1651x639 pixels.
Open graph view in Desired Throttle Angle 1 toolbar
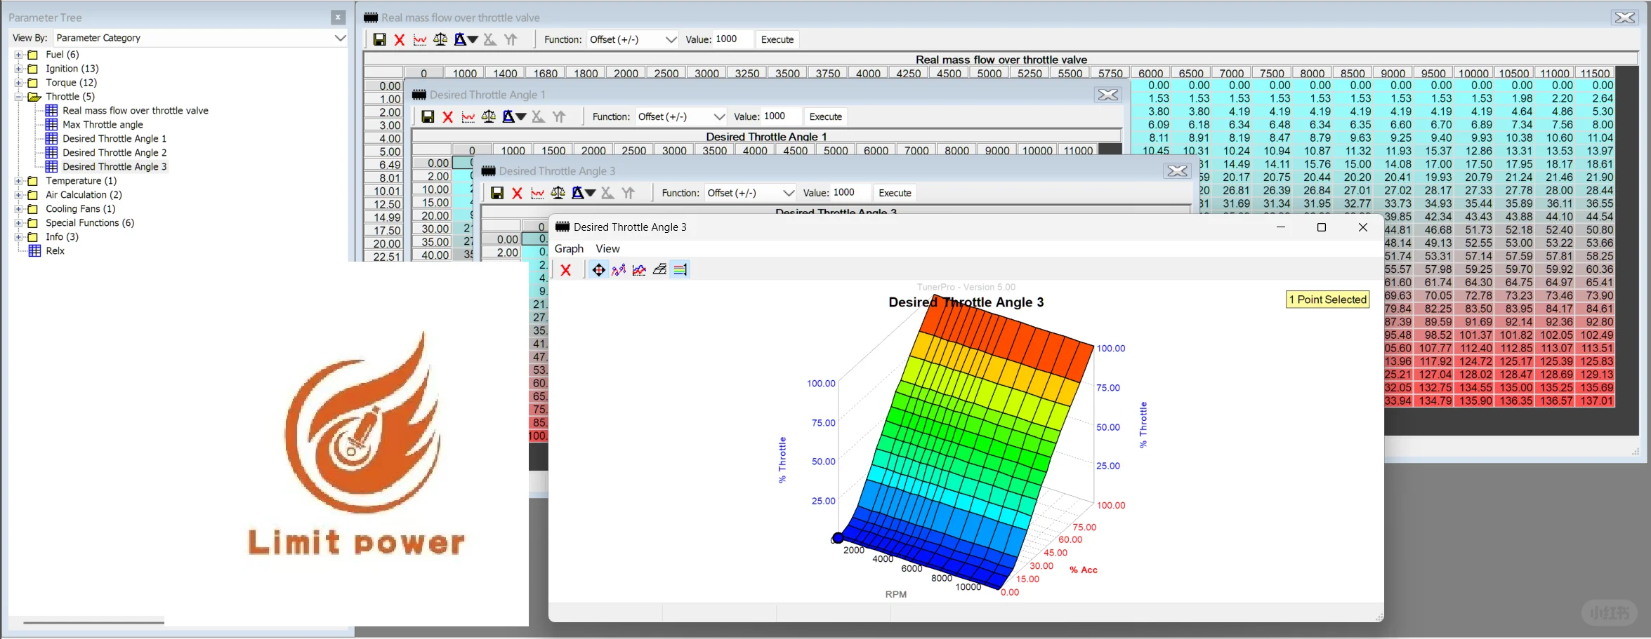tap(468, 117)
